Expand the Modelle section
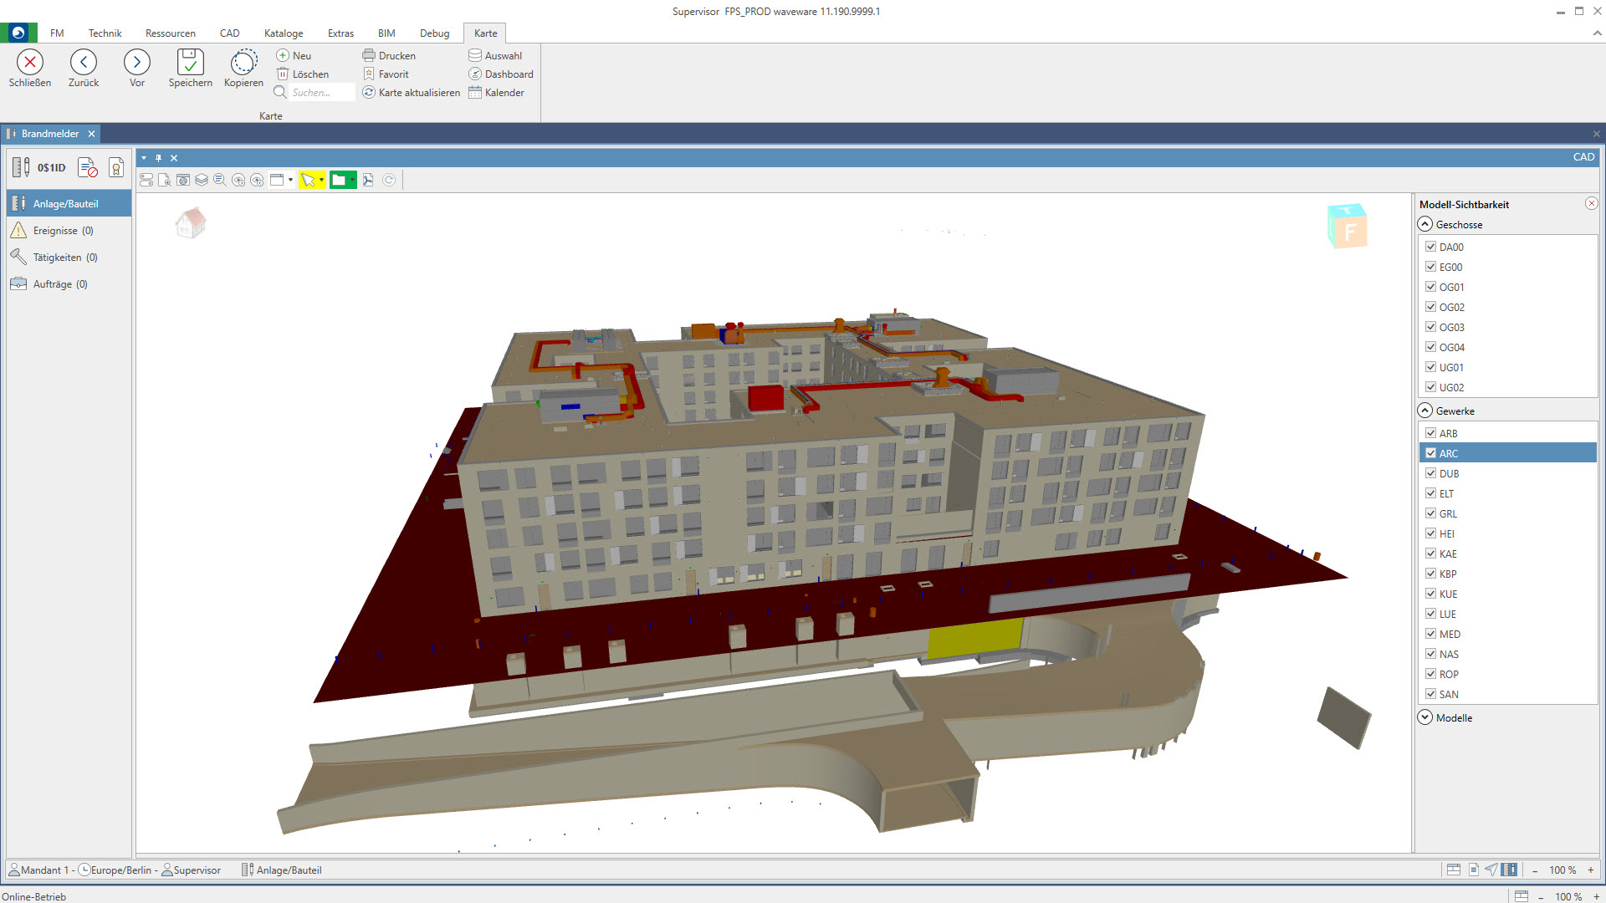The height and width of the screenshot is (903, 1606). point(1425,717)
